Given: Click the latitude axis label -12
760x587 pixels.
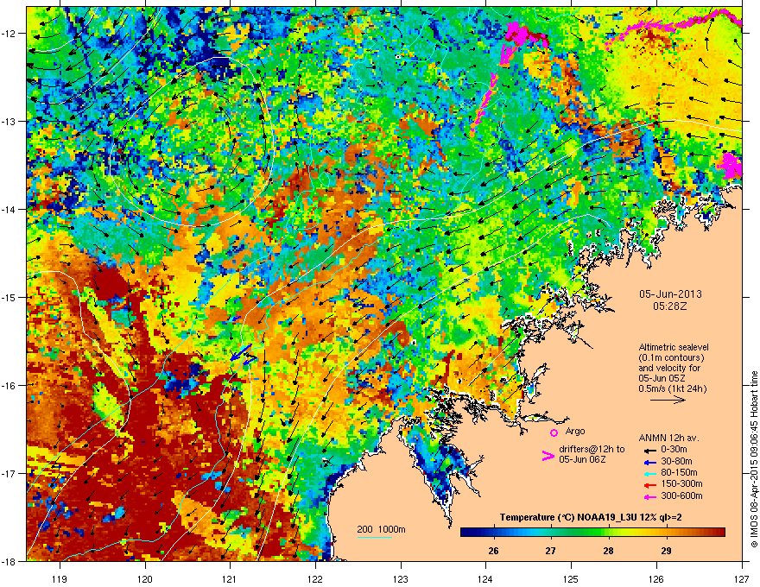Looking at the screenshot, I should [9, 34].
